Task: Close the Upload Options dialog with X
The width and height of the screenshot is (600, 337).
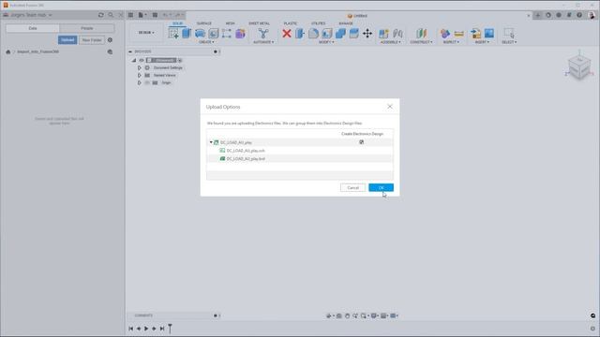Action: [390, 107]
